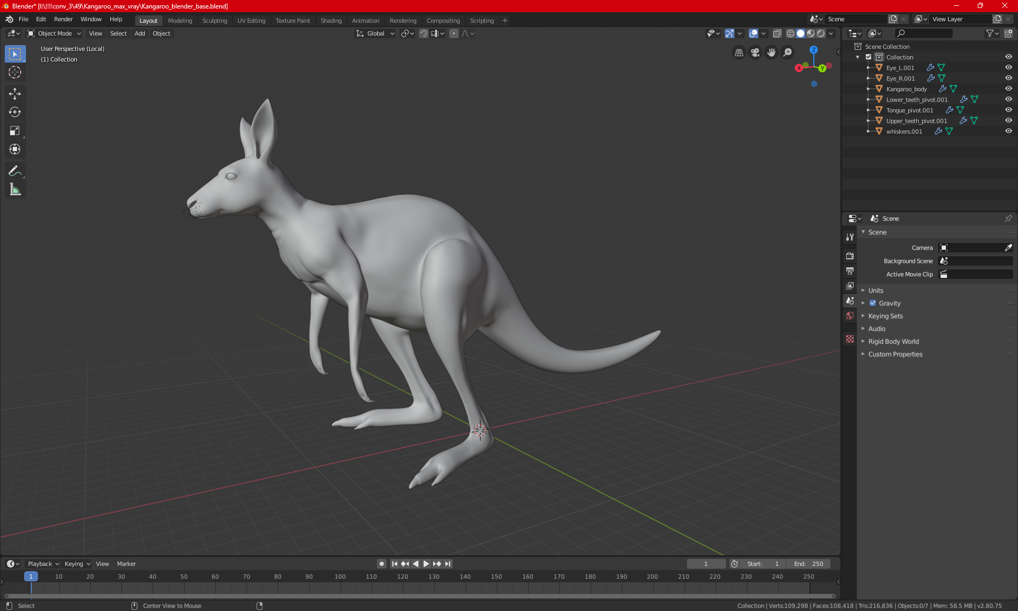Switch to rendered viewport shading
Screen dimensions: 1018x611
tap(821, 33)
